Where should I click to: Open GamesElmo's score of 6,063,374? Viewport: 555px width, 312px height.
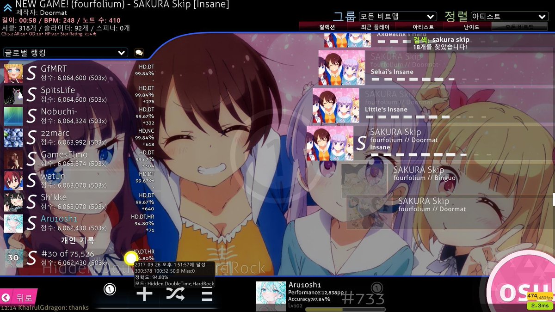79,159
